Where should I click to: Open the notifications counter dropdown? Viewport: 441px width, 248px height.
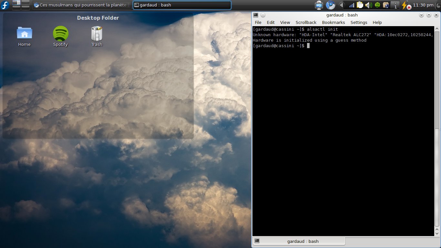[x=395, y=5]
